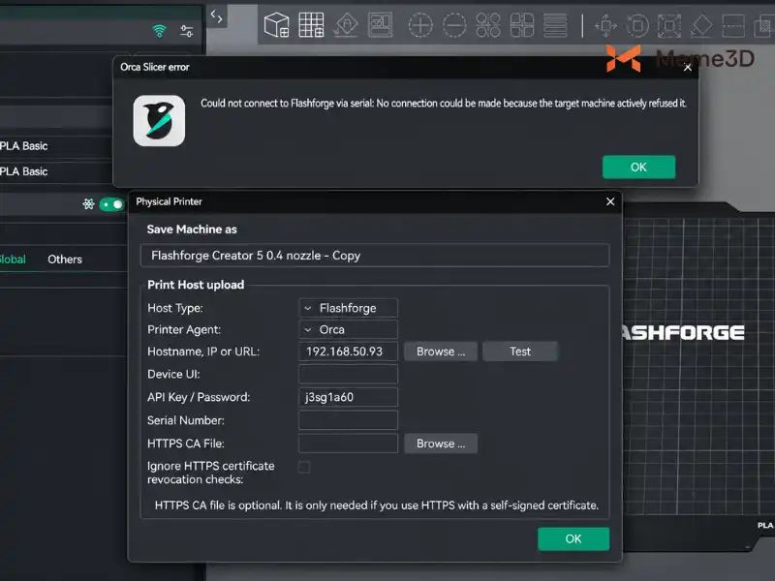
Task: Click the Split to objects icon
Action: (x=488, y=25)
